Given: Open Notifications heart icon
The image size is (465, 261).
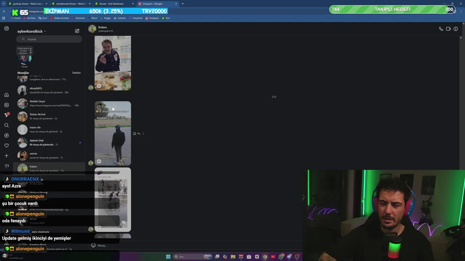Looking at the screenshot, I should click(7, 145).
